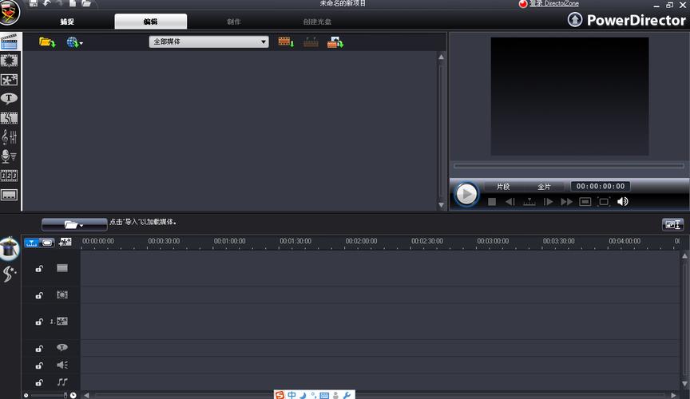Open the Effects Room in sidebar
The width and height of the screenshot is (690, 399).
pyautogui.click(x=10, y=61)
